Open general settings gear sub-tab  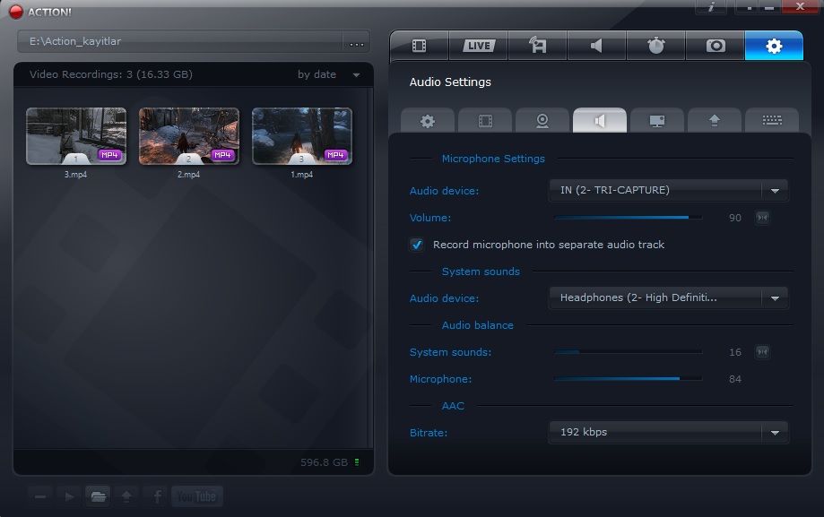click(427, 121)
